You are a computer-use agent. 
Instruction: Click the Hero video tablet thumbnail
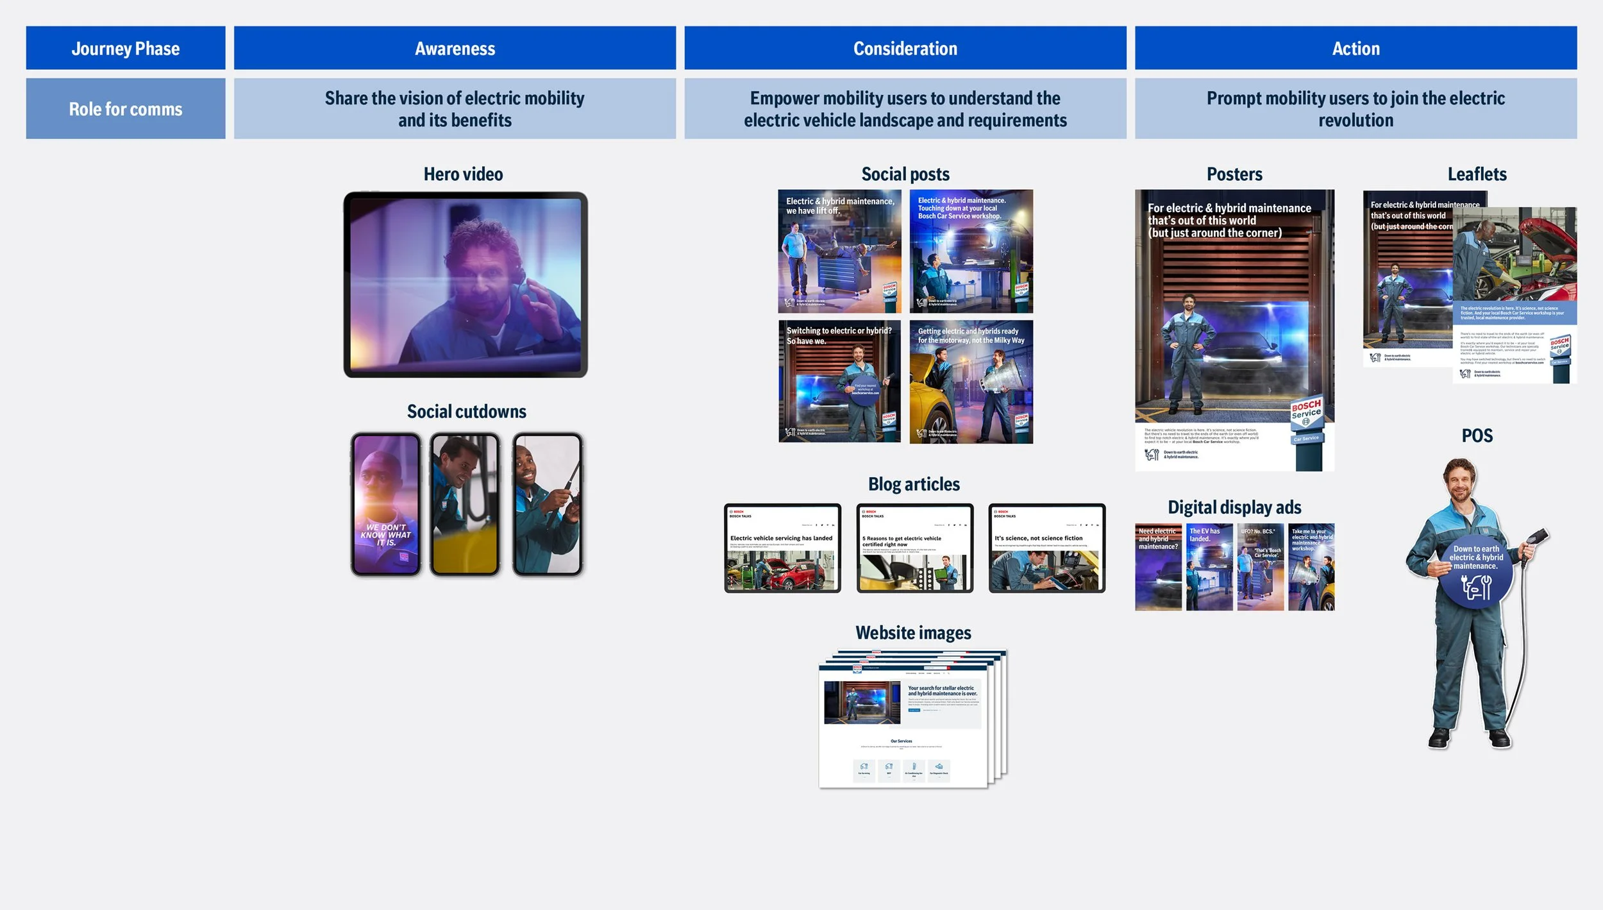(x=465, y=284)
